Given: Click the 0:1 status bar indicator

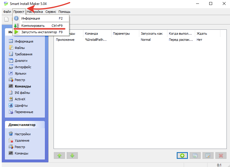Looking at the screenshot, I should point(219,165).
